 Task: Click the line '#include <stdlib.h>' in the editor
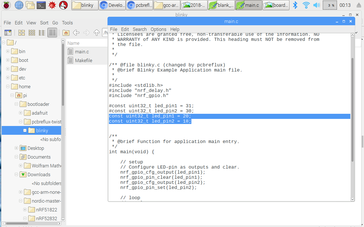click(x=136, y=85)
